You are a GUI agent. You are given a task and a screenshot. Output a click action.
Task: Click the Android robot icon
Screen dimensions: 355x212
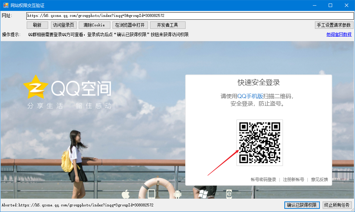(177, 194)
